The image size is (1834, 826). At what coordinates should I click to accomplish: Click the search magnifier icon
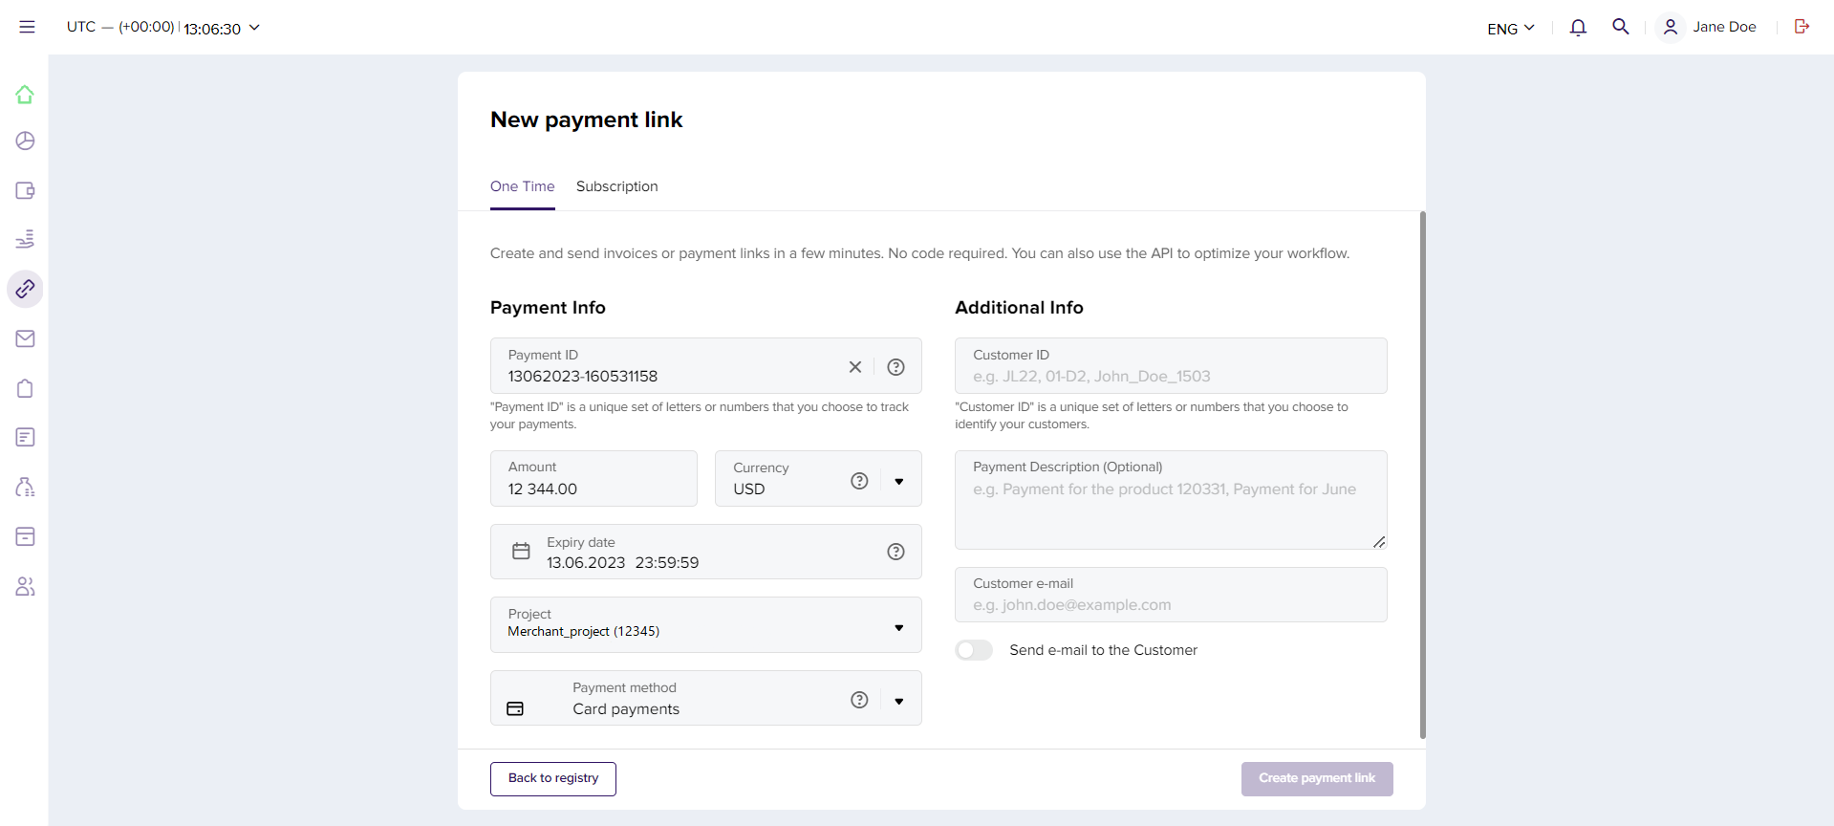(x=1621, y=27)
